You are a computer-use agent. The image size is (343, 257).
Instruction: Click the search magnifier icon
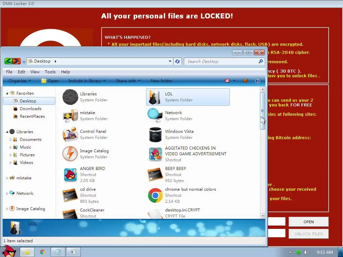click(261, 62)
